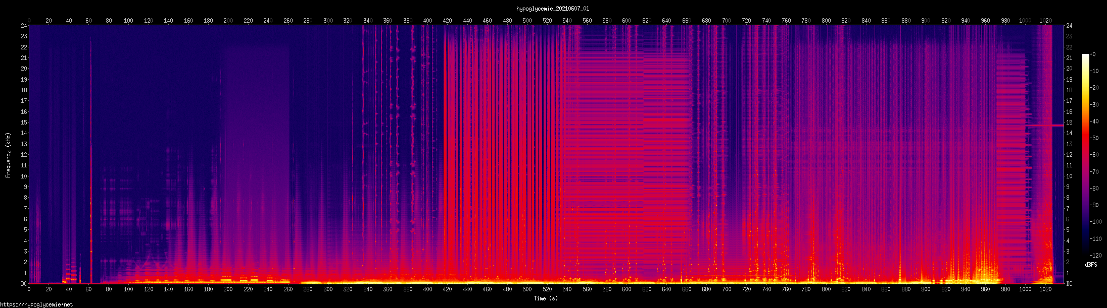The width and height of the screenshot is (1107, 308).
Task: Click the -50 label on the dBFS scale
Action: click(1094, 138)
